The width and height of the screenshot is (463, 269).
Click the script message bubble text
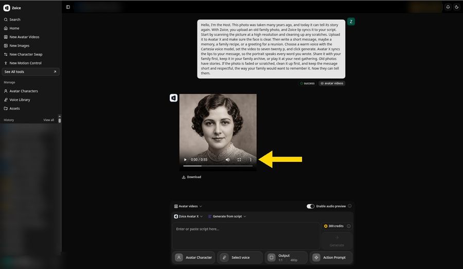tap(271, 49)
